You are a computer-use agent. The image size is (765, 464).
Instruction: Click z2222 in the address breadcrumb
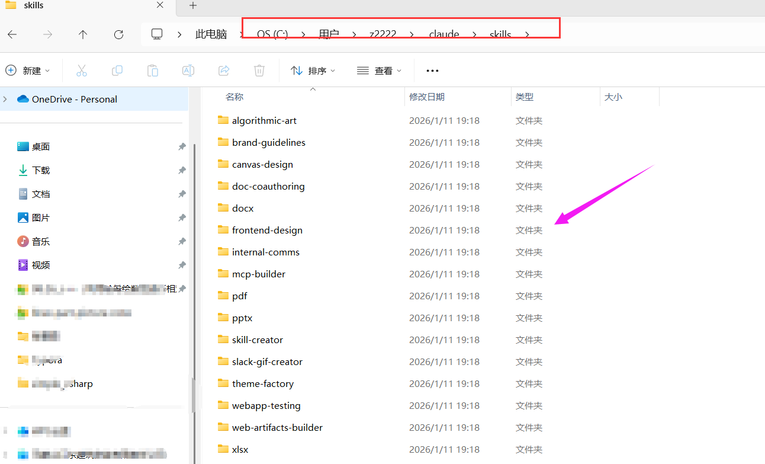click(x=382, y=34)
